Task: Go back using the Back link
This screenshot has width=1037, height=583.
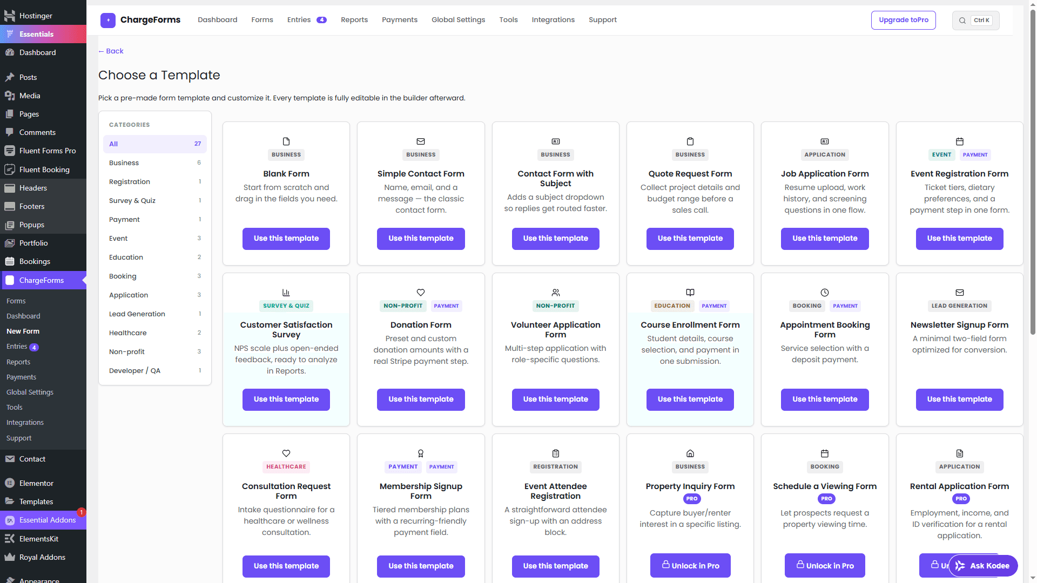Action: [111, 51]
